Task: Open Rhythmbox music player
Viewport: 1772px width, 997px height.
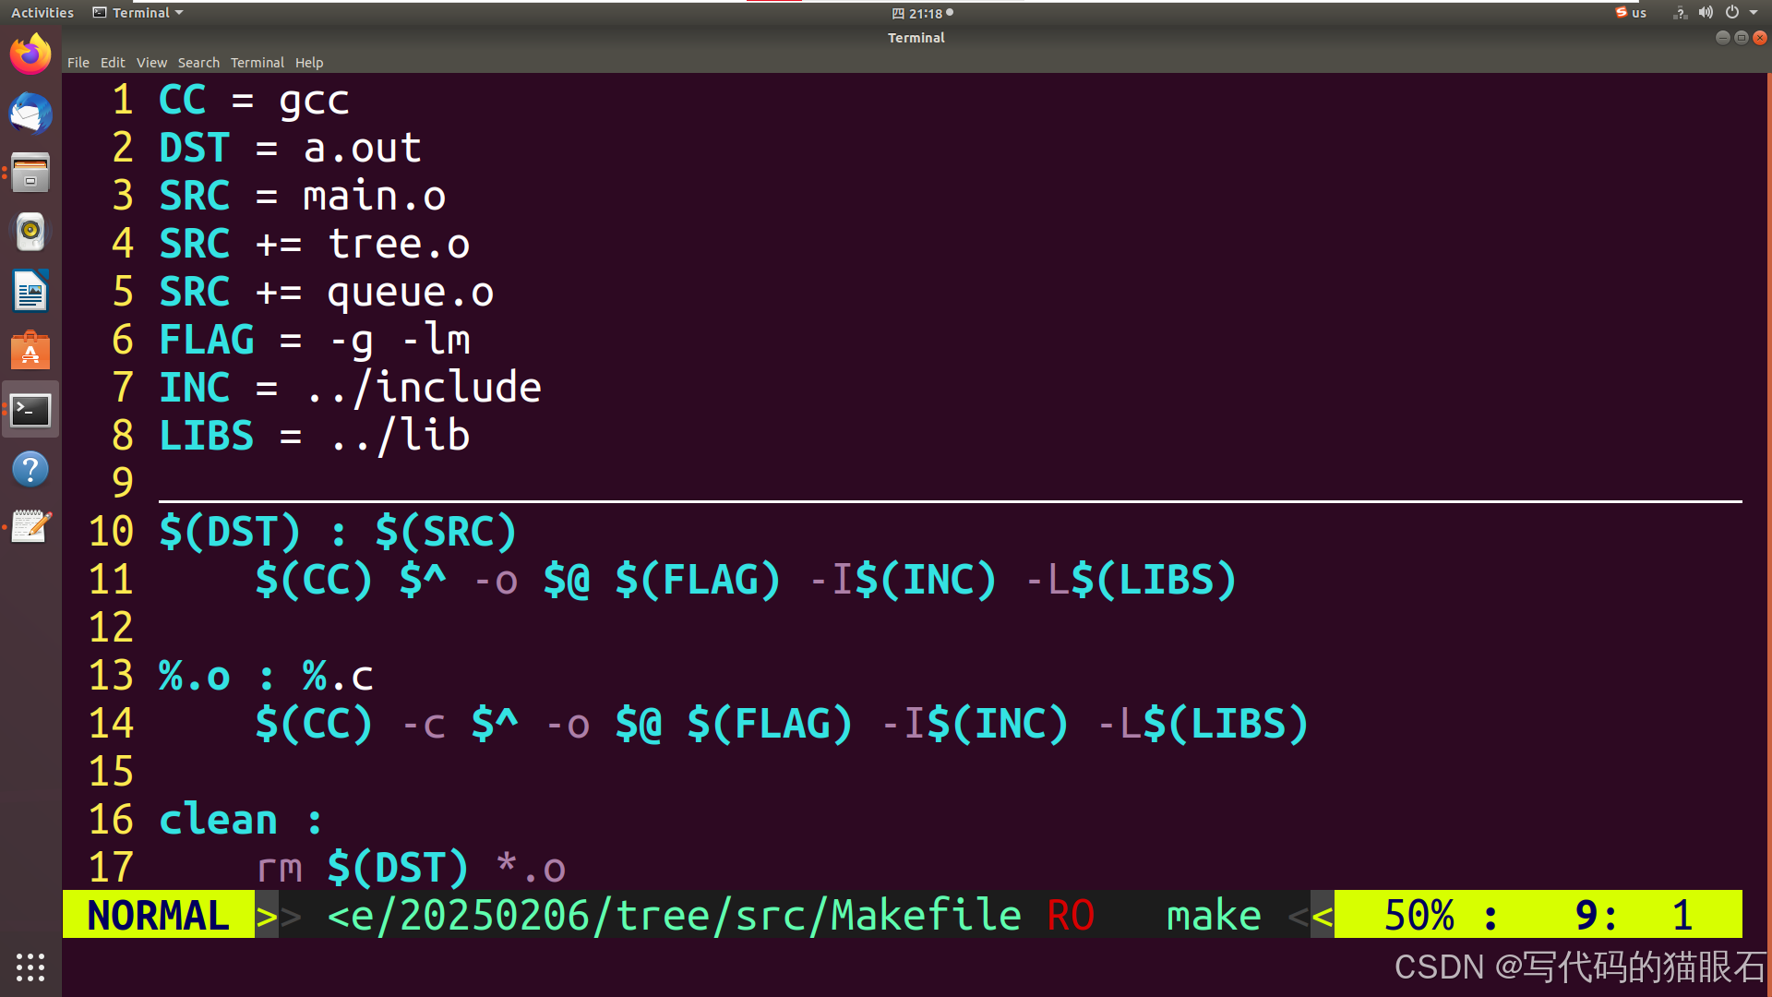Action: [x=30, y=232]
